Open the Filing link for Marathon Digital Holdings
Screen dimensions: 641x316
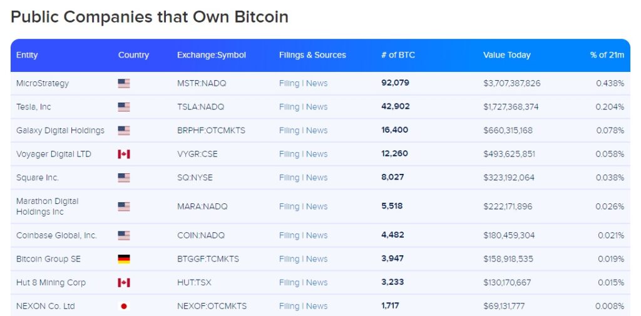pos(289,207)
